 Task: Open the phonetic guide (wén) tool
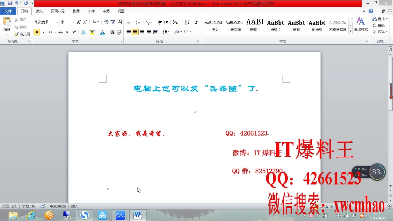pos(113,22)
